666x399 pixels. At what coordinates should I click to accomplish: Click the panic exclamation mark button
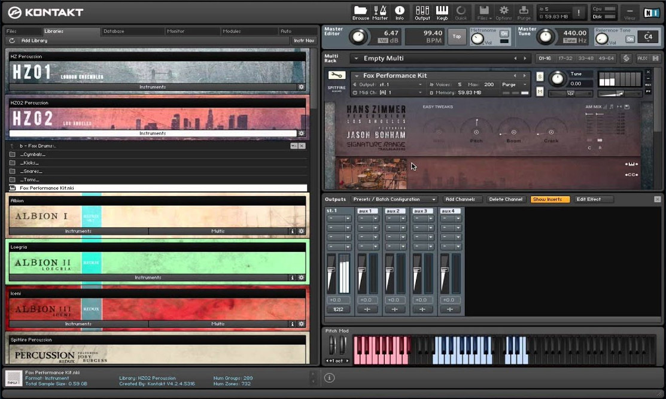click(x=579, y=13)
